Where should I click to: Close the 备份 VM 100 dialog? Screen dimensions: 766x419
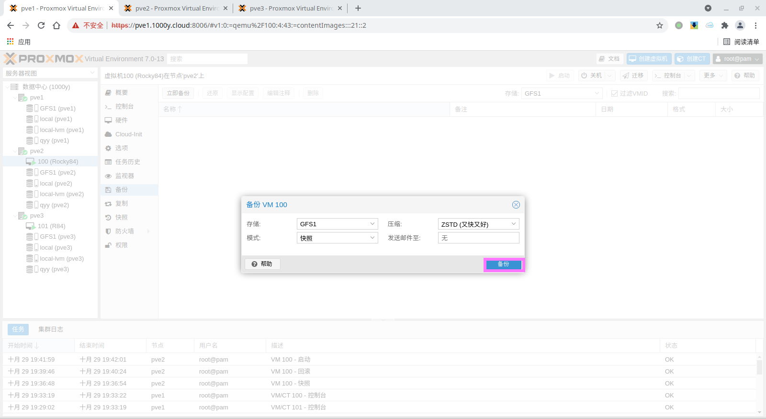click(x=516, y=205)
